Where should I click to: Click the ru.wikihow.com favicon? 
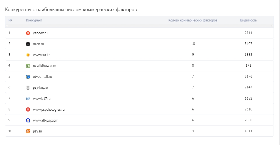tap(28, 66)
